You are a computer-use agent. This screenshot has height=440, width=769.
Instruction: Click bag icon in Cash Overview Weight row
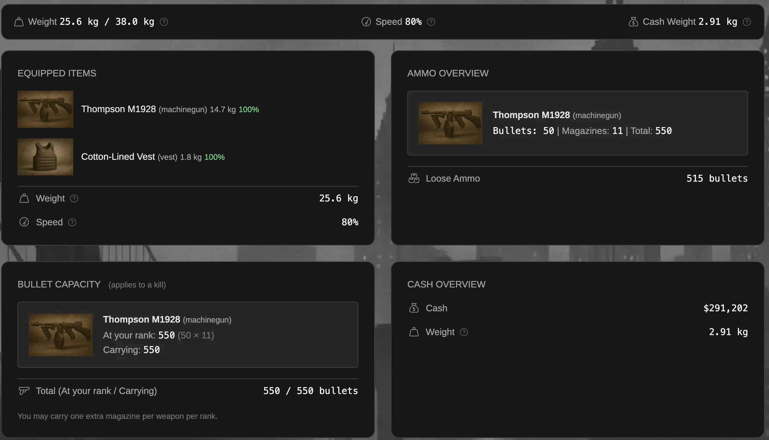414,332
